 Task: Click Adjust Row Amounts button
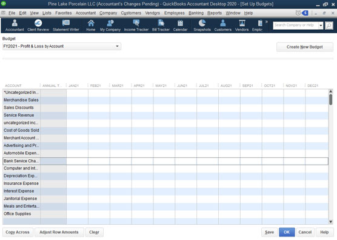59,232
